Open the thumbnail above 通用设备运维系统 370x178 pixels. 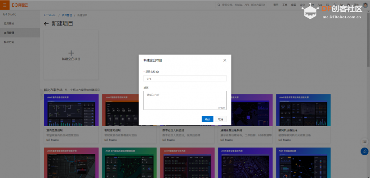click(252, 110)
